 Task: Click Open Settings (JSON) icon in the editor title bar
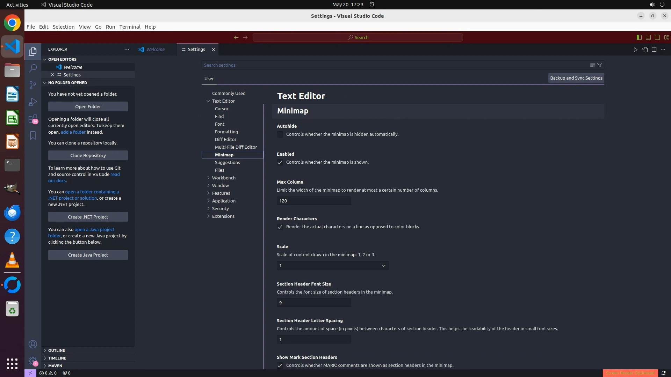(x=645, y=50)
